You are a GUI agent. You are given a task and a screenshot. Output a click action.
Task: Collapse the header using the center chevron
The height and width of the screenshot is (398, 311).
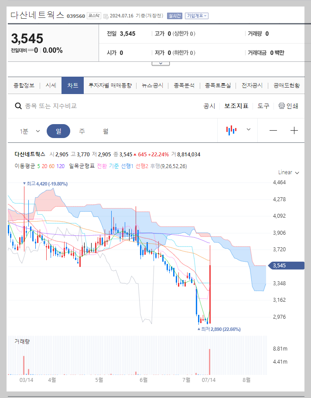pos(161,63)
